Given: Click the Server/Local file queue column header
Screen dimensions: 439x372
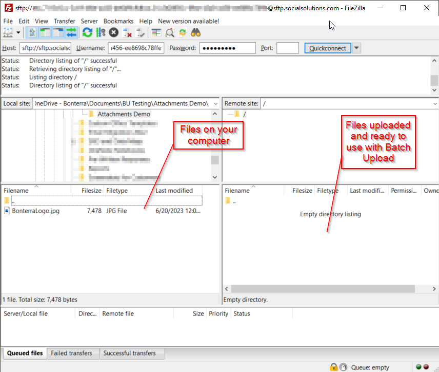Looking at the screenshot, I should (x=38, y=313).
